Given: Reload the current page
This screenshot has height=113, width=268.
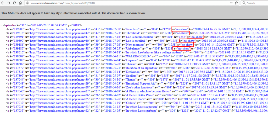Looking at the screenshot, I should coord(15,3).
